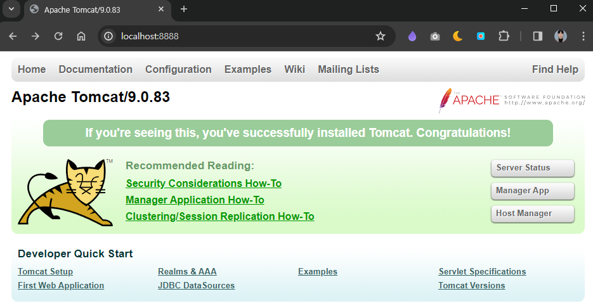Open the tab search dropdown arrow
This screenshot has height=308, width=593.
click(x=11, y=9)
